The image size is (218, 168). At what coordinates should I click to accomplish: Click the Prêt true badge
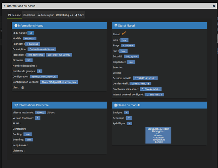124,51
